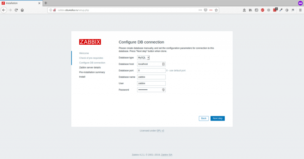Click the Database name field
This screenshot has width=304, height=159.
point(151,77)
